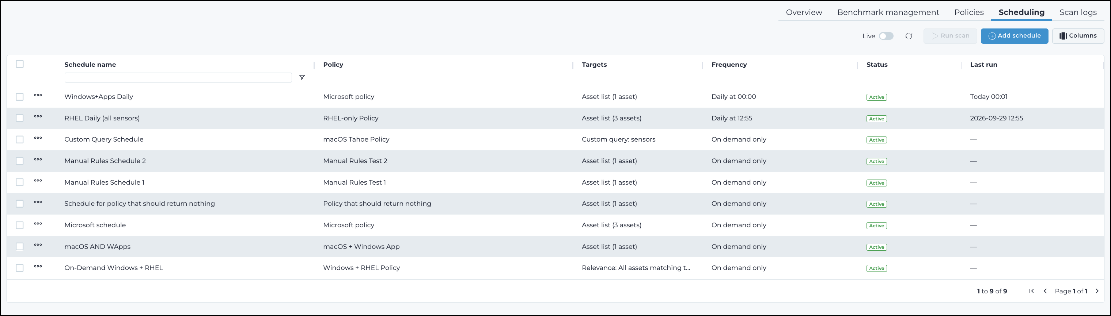
Task: Select the RHEL Daily (all sensors) checkbox
Action: 20,118
